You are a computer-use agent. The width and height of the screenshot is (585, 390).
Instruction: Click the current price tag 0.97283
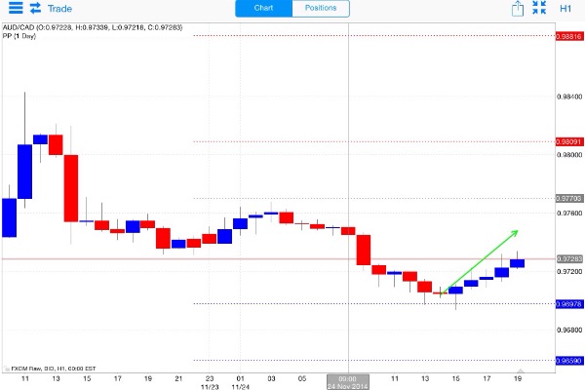coord(568,259)
